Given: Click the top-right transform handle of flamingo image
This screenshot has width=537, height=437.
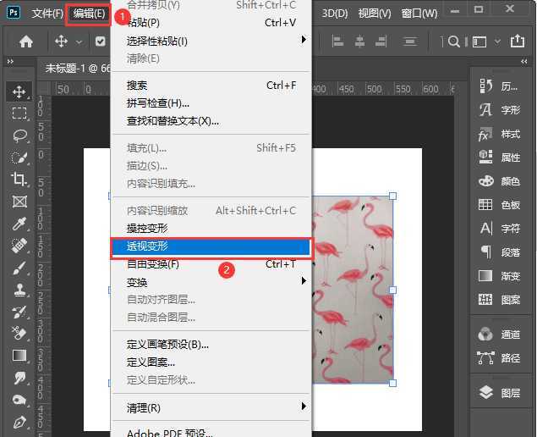Looking at the screenshot, I should 392,196.
